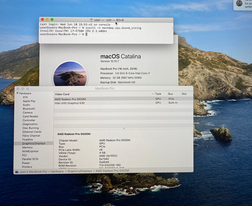Image resolution: width=252 pixels, height=206 pixels.
Task: Select Printers in the sidebar
Action: click(x=27, y=167)
